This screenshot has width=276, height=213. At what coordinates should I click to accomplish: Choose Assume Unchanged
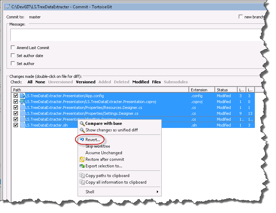point(119,153)
